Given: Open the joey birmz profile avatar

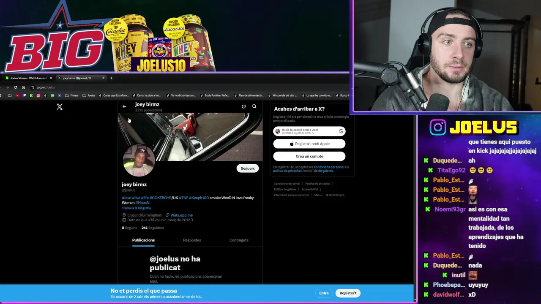Looking at the screenshot, I should point(139,160).
